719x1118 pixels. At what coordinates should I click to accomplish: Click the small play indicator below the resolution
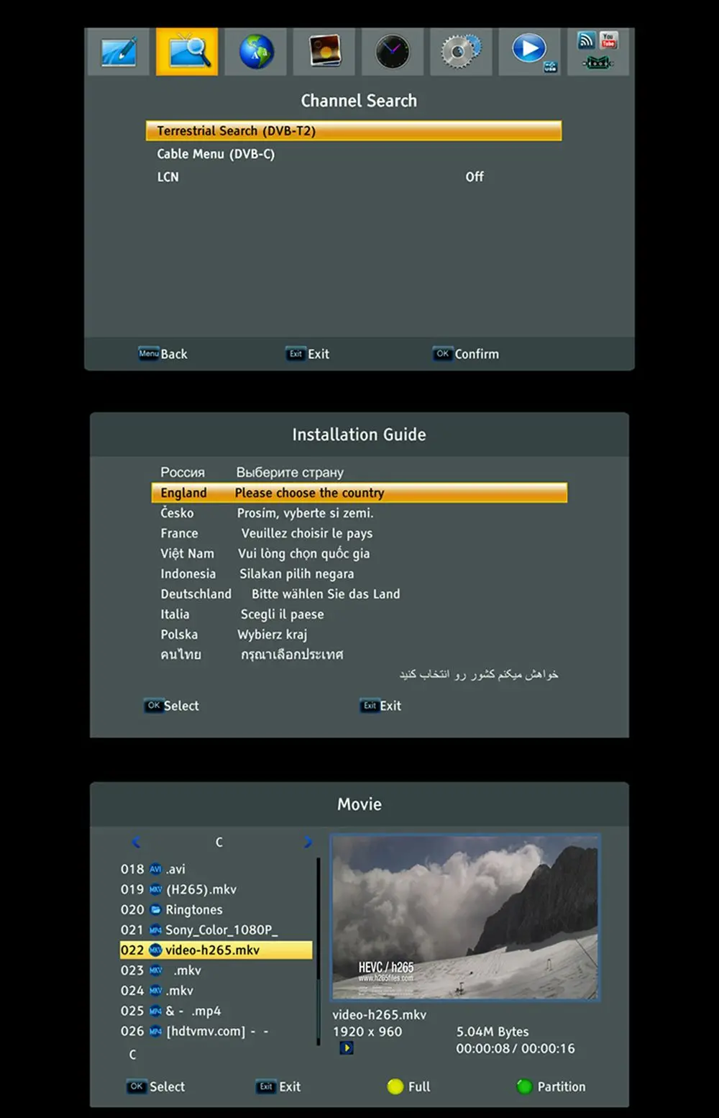[347, 1048]
